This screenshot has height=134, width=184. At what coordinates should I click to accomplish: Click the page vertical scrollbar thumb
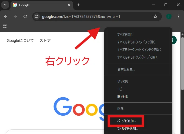point(182,63)
